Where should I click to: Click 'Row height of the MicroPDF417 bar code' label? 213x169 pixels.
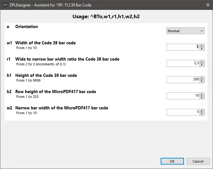click(56, 92)
